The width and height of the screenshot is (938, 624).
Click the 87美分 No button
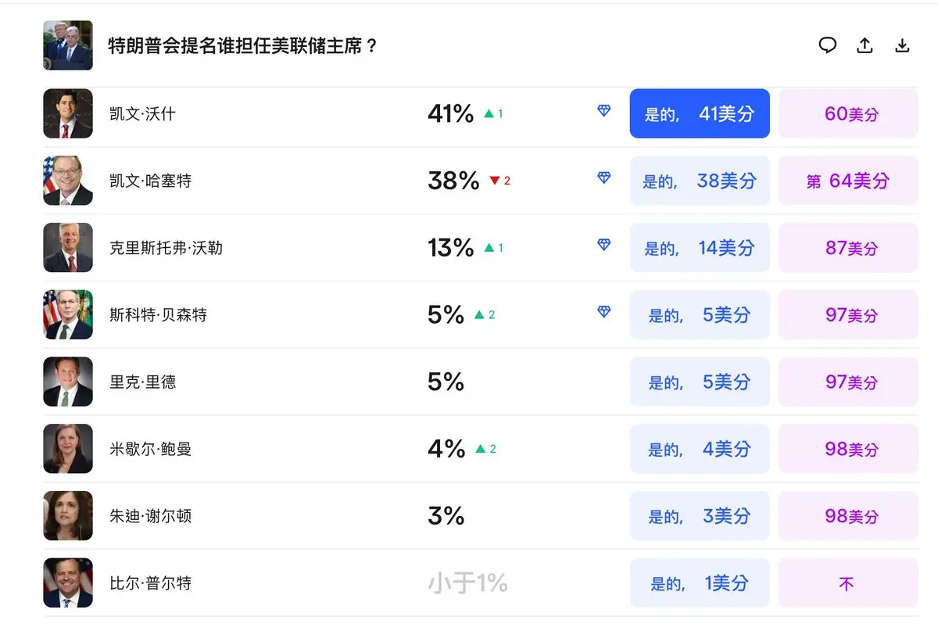pos(848,248)
